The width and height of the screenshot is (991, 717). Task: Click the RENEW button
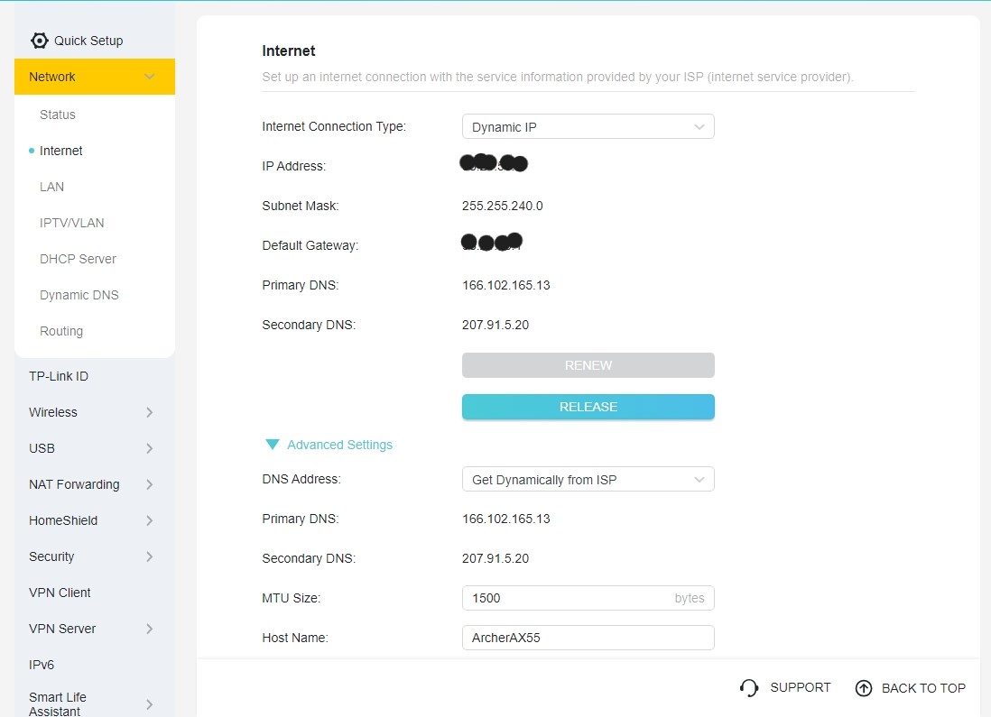[x=588, y=365]
